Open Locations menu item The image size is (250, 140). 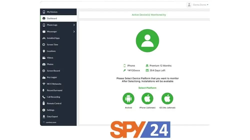pyautogui.click(x=58, y=51)
